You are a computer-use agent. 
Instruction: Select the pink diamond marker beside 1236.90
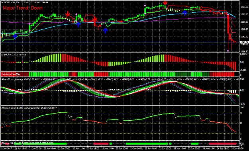click(x=228, y=51)
